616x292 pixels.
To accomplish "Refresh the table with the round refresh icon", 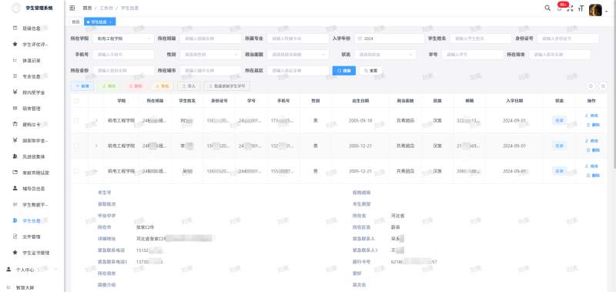I will click(603, 86).
